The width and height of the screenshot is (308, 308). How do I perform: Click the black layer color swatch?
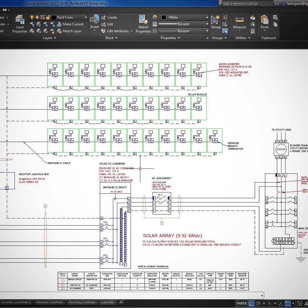54,17
